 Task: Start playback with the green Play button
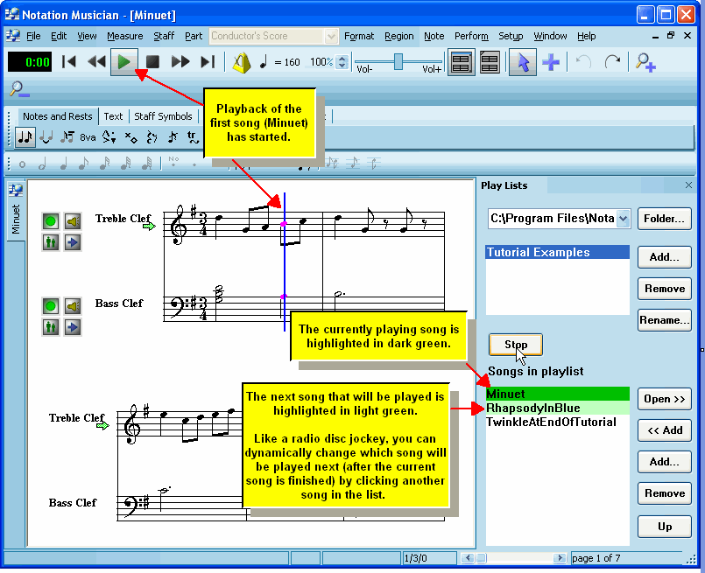pyautogui.click(x=124, y=62)
